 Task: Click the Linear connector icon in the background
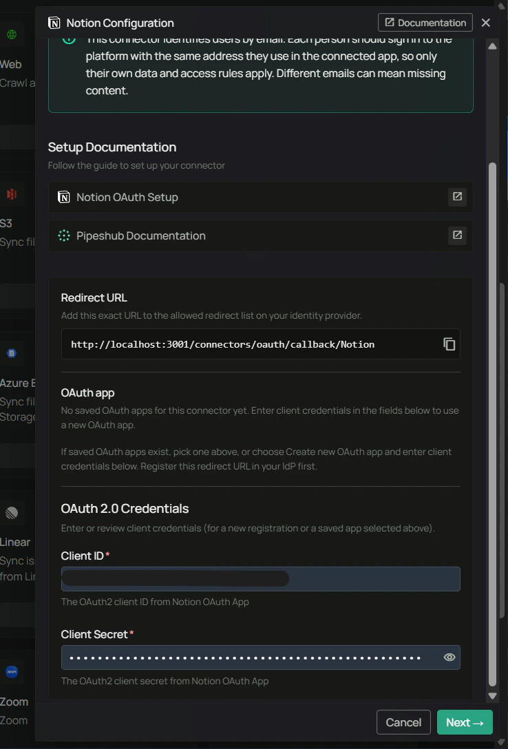coord(12,513)
